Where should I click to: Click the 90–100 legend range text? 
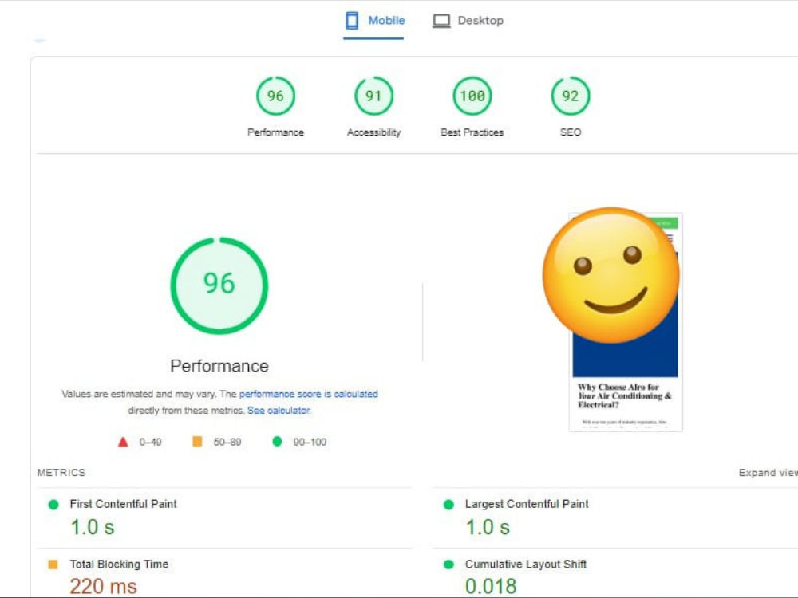(310, 442)
